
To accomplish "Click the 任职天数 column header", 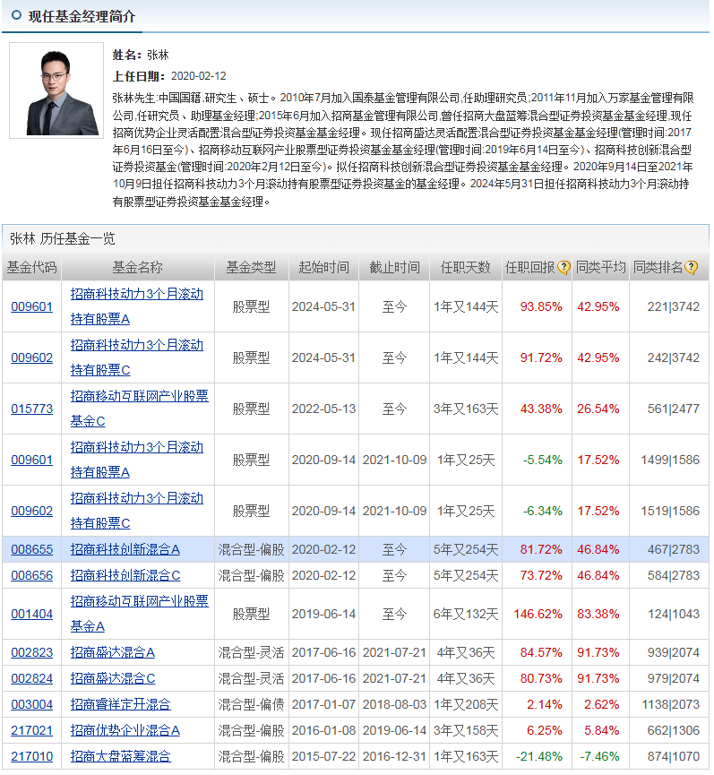I will 466,268.
